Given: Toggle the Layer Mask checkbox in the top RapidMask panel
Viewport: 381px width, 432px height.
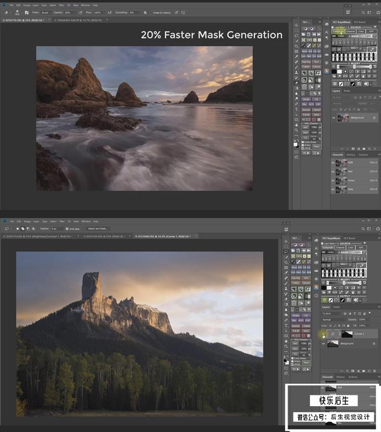Looking at the screenshot, I should tap(333, 27).
